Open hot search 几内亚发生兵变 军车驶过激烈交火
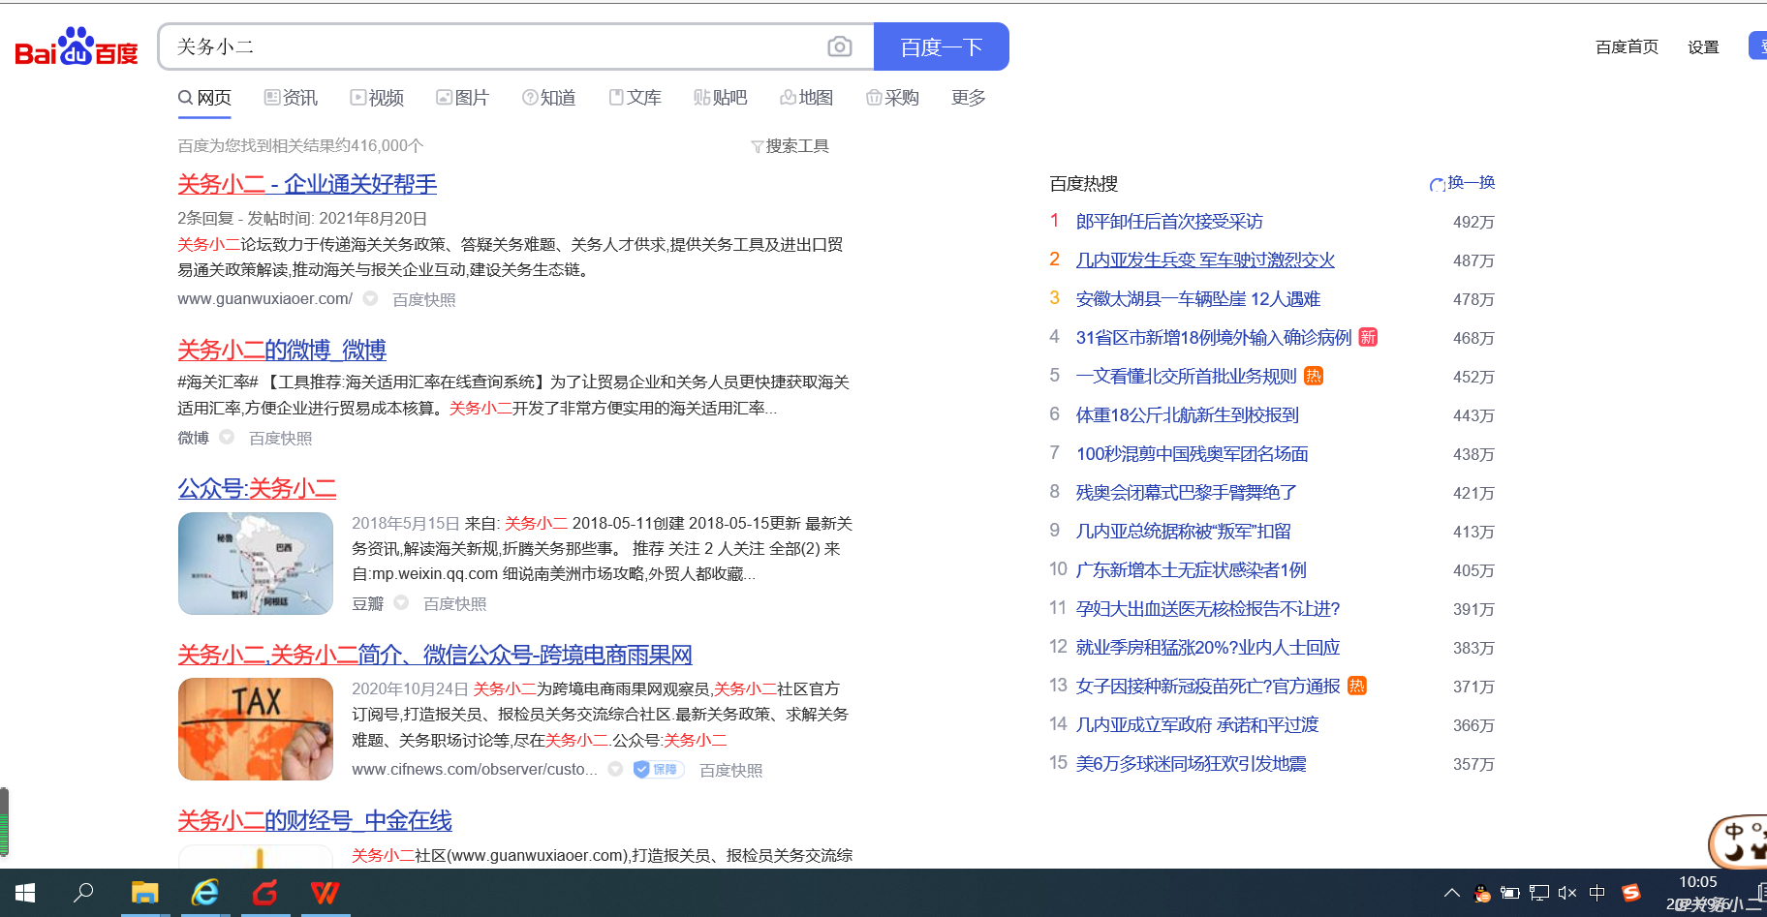Image resolution: width=1767 pixels, height=917 pixels. (x=1205, y=260)
